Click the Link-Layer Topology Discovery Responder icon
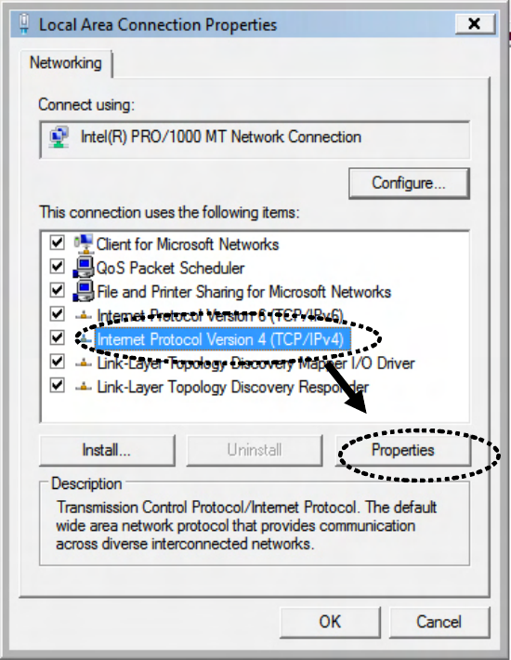Image resolution: width=511 pixels, height=660 pixels. click(84, 387)
